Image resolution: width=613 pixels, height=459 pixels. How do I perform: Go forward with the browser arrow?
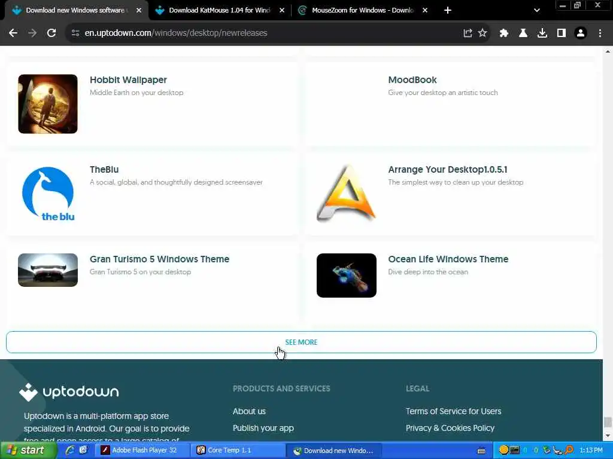[32, 33]
